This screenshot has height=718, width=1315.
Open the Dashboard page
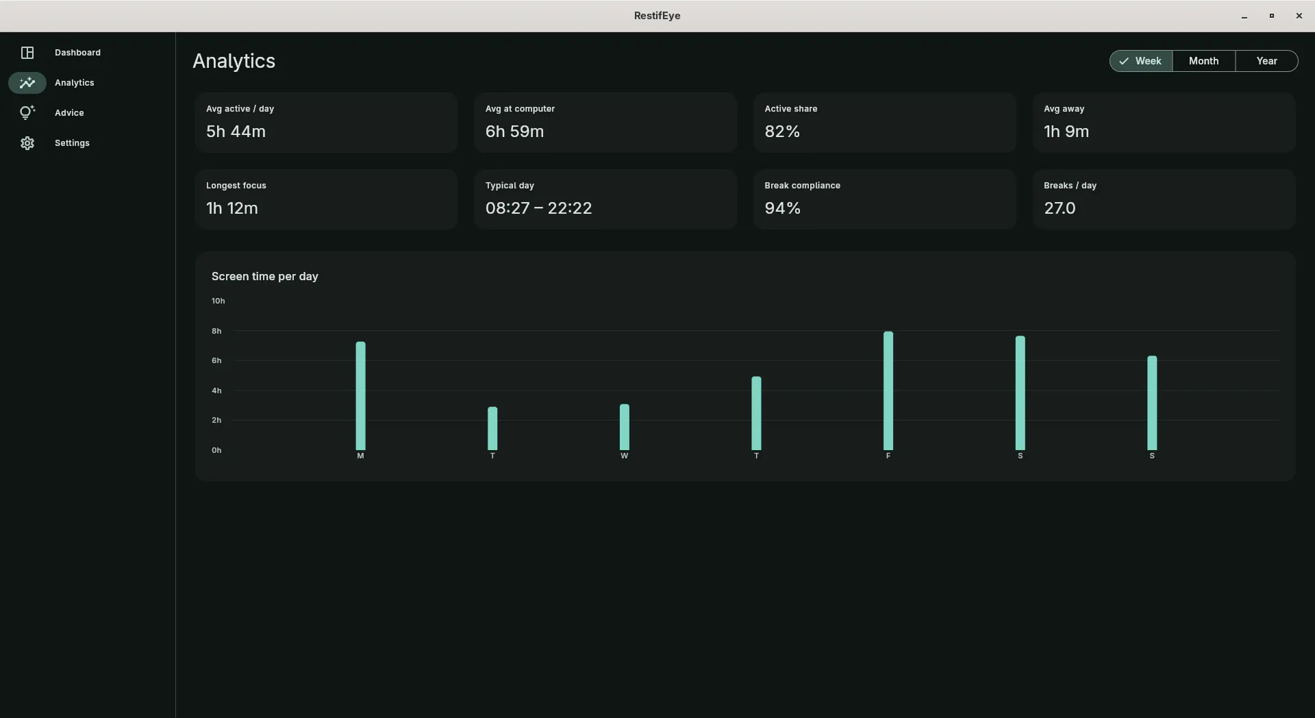click(77, 53)
